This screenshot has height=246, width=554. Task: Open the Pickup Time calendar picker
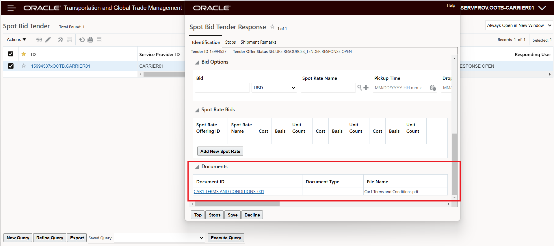tap(433, 88)
